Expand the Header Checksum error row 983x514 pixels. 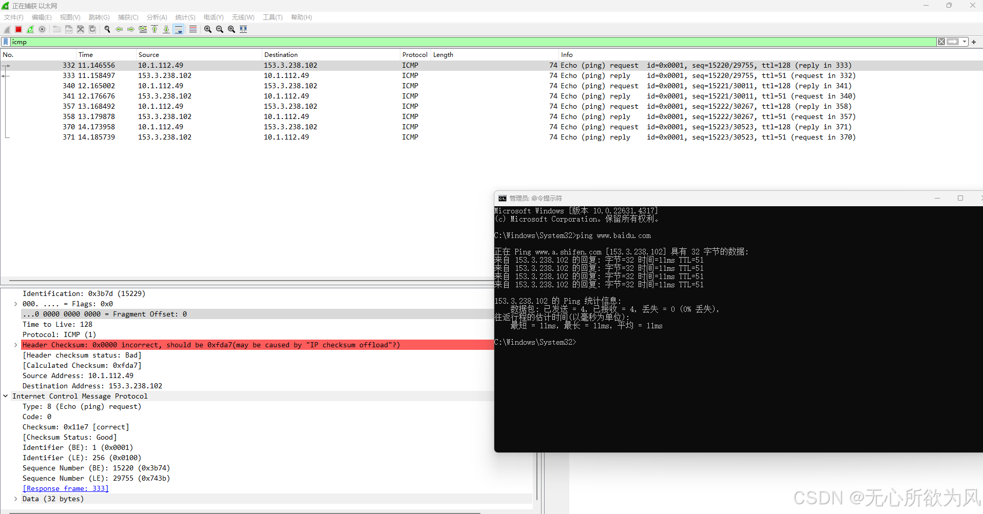pyautogui.click(x=16, y=345)
